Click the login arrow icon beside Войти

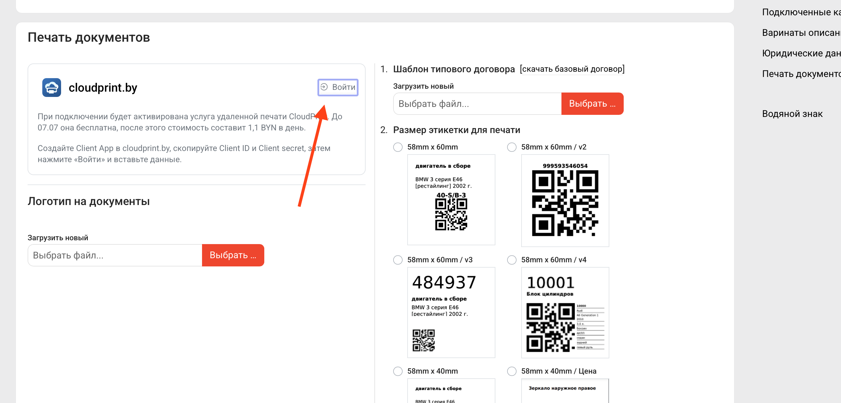click(324, 87)
